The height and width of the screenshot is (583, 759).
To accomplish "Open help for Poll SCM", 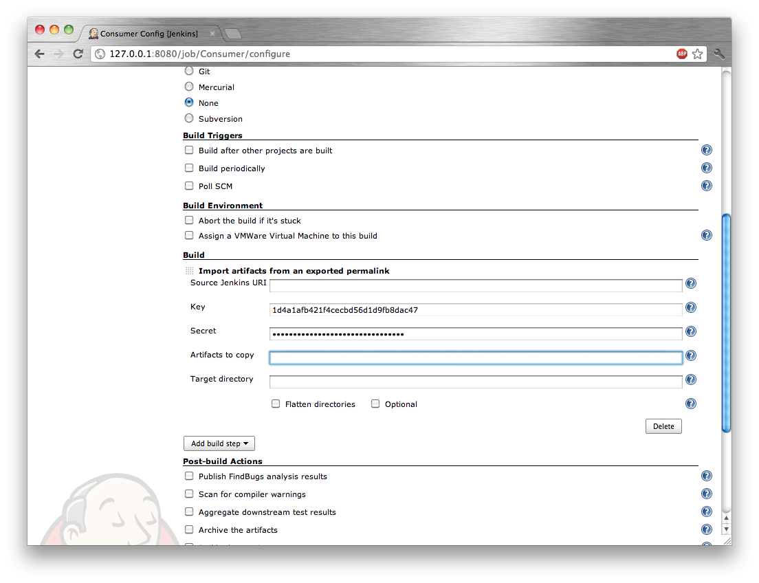I will [707, 186].
